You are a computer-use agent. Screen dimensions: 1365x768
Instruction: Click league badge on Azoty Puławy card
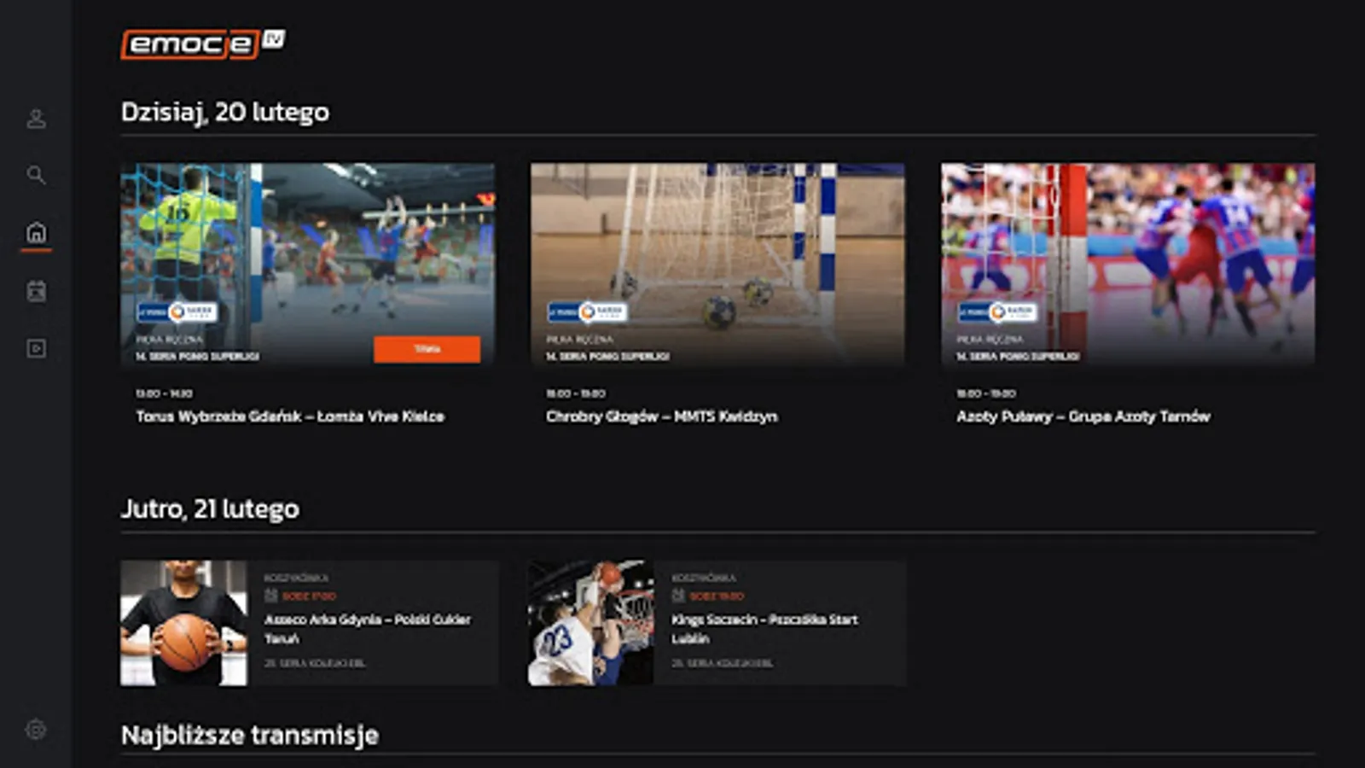coord(998,312)
